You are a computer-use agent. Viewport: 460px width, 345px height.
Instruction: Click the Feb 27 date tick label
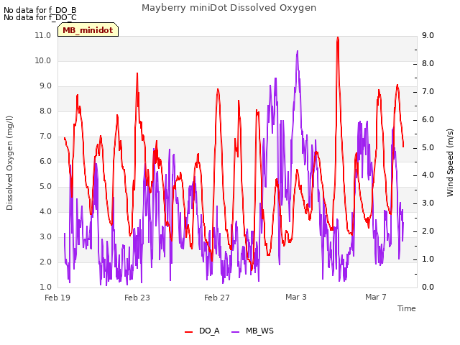(217, 298)
